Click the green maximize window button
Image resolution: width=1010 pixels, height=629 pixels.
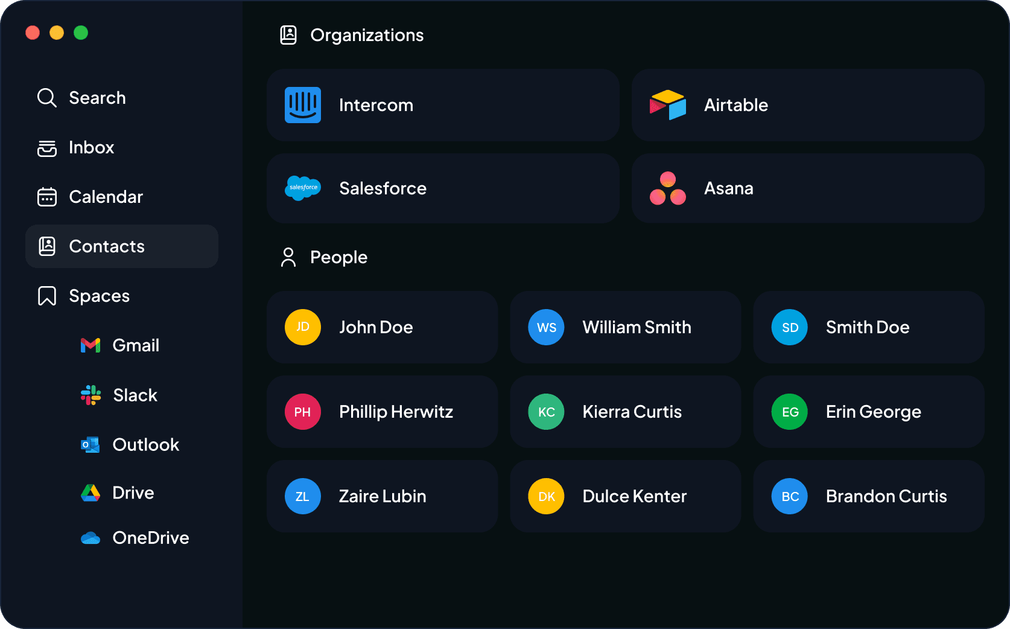tap(81, 33)
